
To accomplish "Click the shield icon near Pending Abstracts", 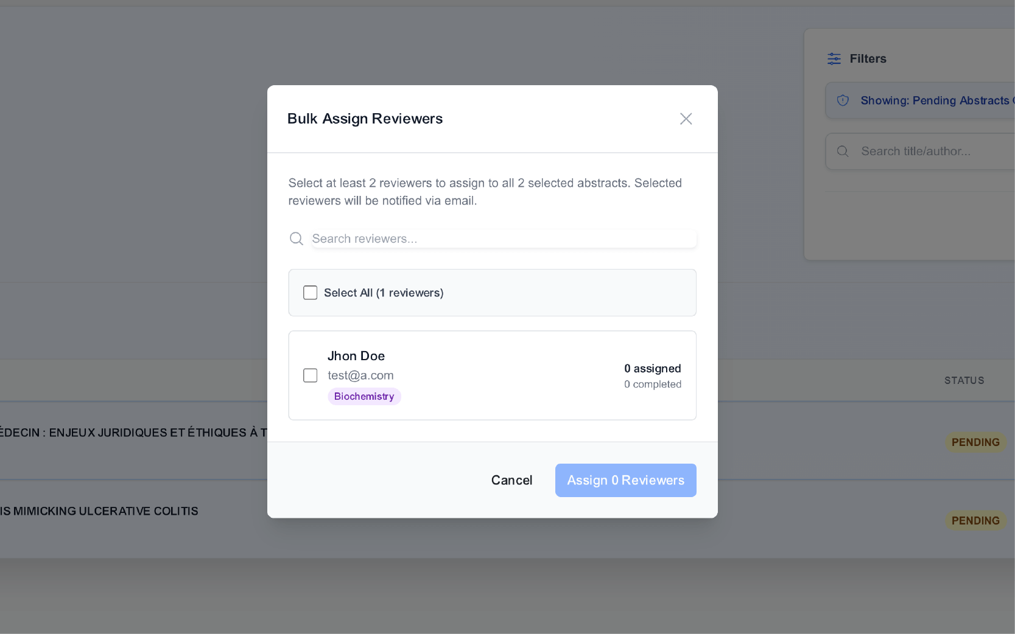I will (x=843, y=100).
